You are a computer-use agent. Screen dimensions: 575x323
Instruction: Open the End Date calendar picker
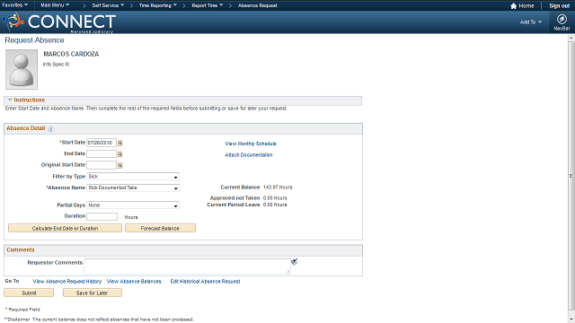(119, 154)
